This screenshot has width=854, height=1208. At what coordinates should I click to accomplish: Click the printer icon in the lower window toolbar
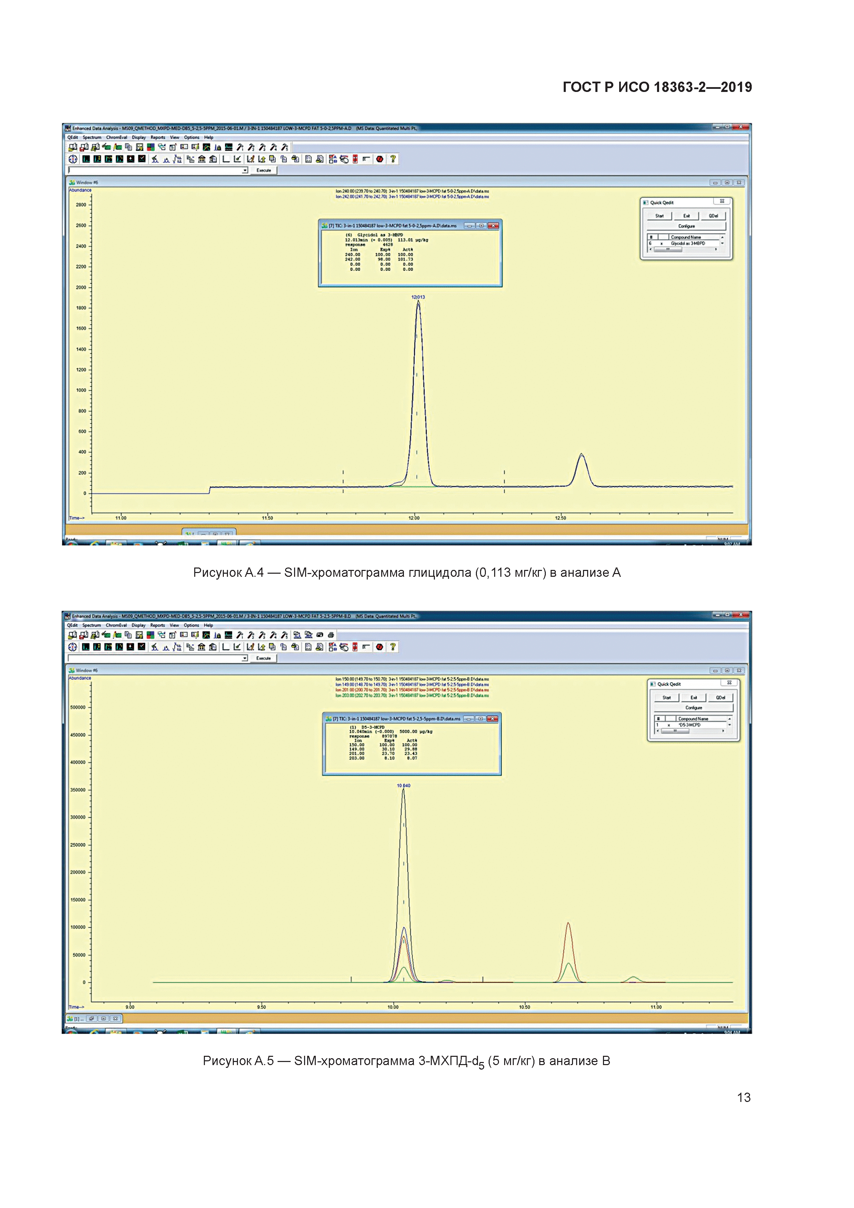(331, 635)
